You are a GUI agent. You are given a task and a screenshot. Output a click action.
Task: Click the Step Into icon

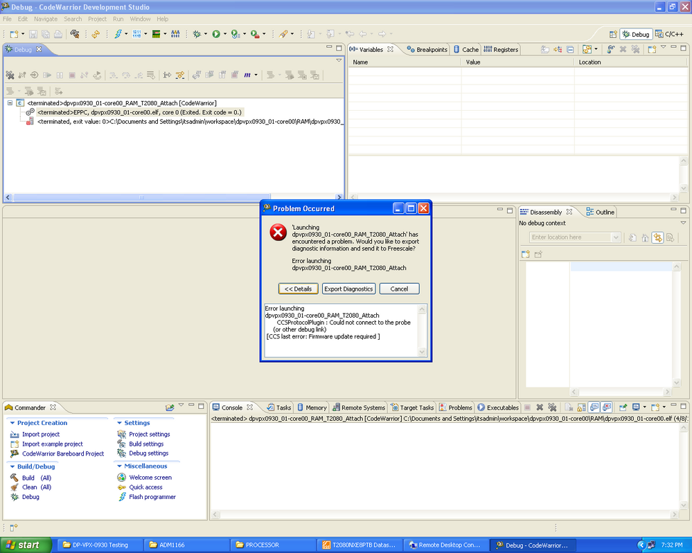click(113, 74)
